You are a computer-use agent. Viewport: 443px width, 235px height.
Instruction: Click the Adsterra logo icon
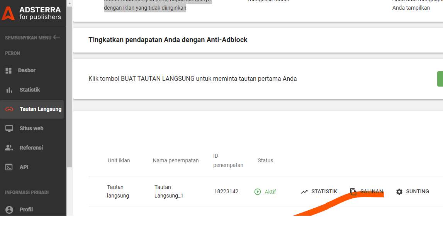point(8,13)
